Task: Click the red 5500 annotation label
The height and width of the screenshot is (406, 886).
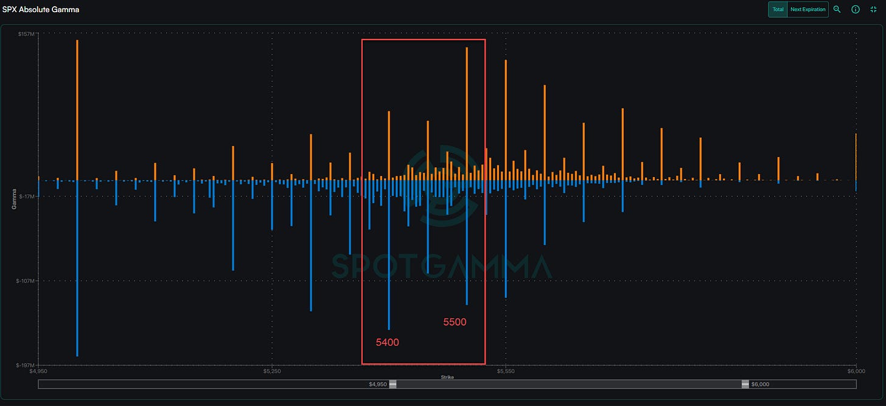Action: pos(455,322)
